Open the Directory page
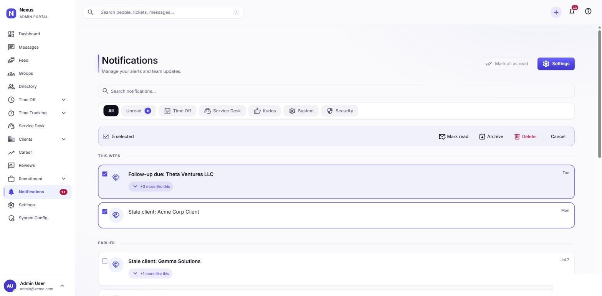602x296 pixels. click(37, 86)
